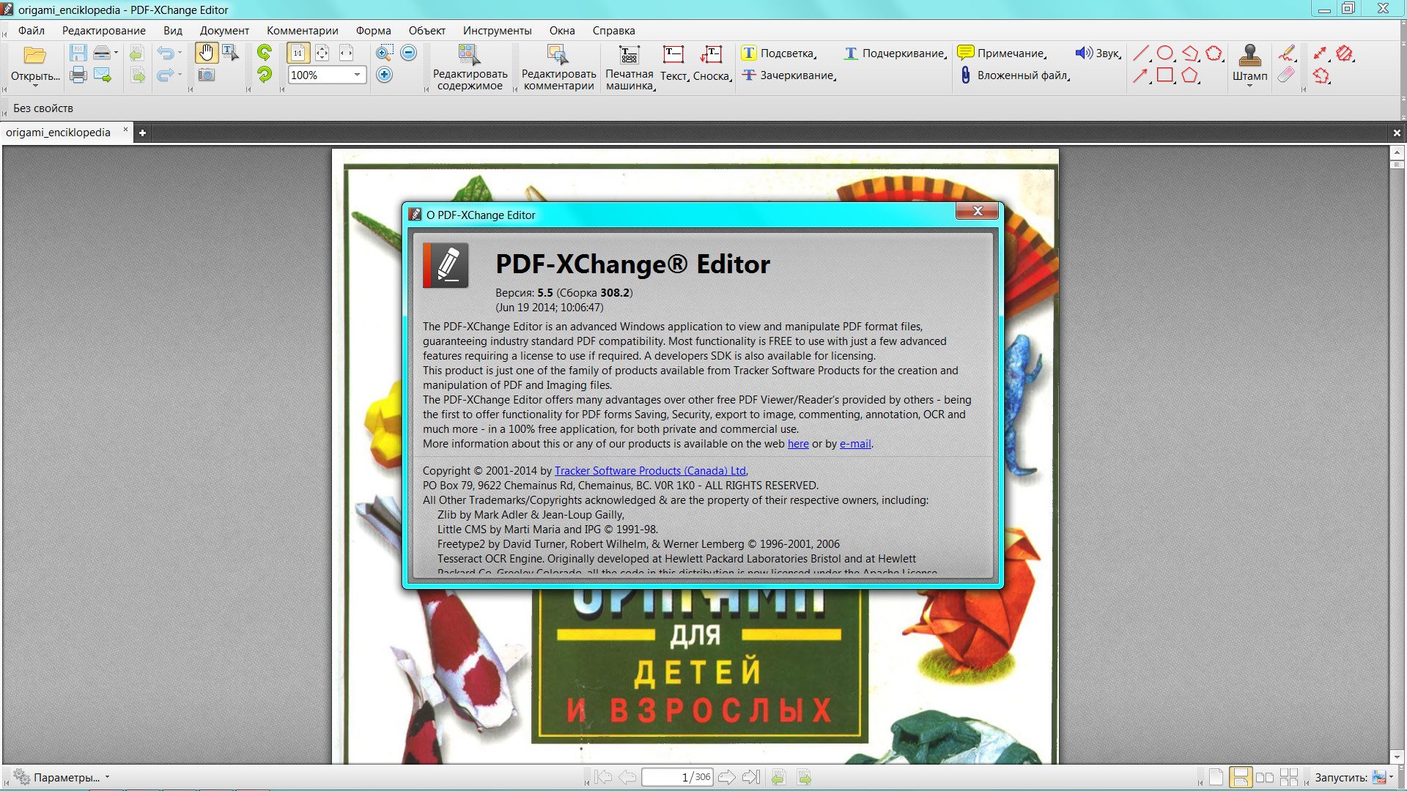Close the О PDF-XChange Editor dialog
Screen dimensions: 1407x791
(x=977, y=211)
